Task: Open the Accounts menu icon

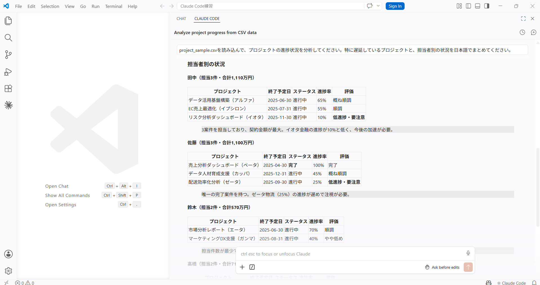Action: 8,254
